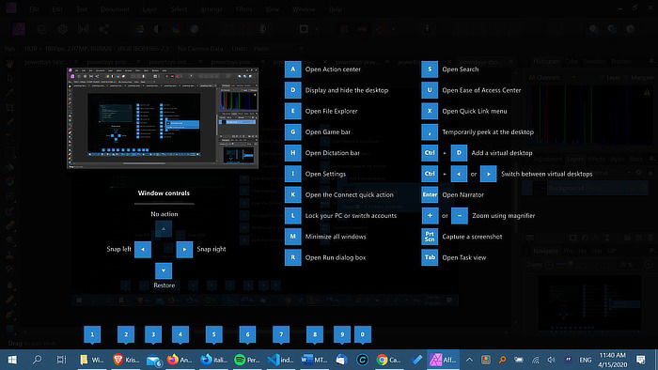
Task: Click the Snap right arrow key tile
Action: (x=184, y=249)
